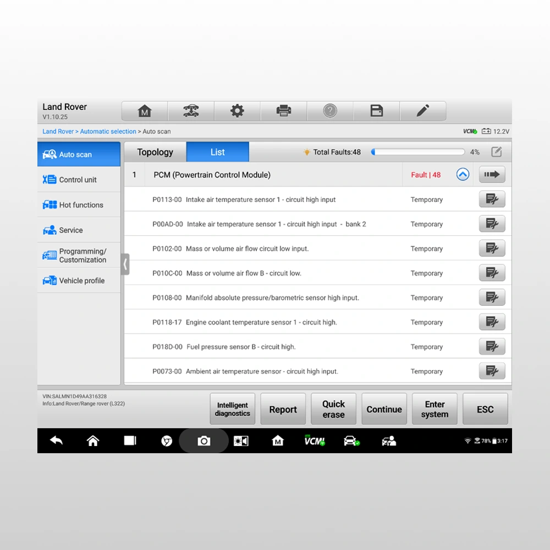Select the List tab
Image resolution: width=550 pixels, height=550 pixels.
click(x=218, y=152)
